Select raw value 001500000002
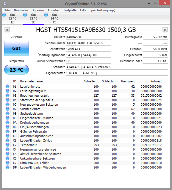This screenshot has height=190, width=172. 151,95
